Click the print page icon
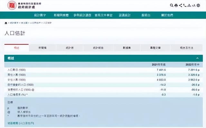Viewport: 206px width, 128px height. tap(176, 5)
